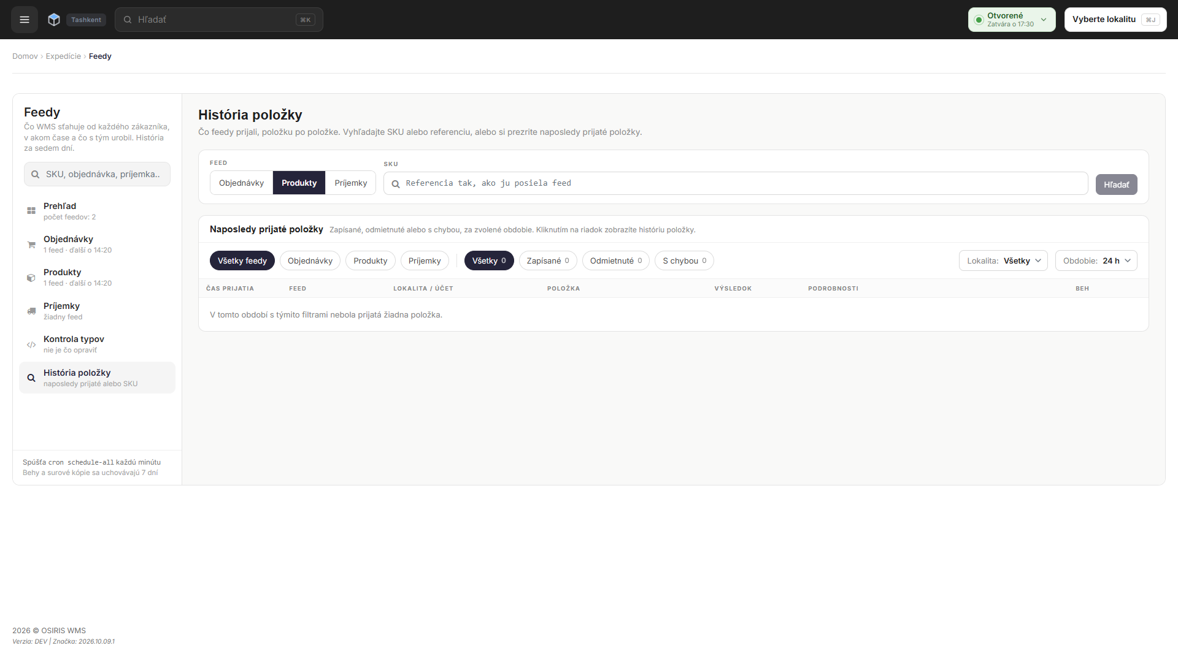This screenshot has width=1178, height=662.
Task: Click the OSIRIS cube logo
Action: tap(54, 20)
